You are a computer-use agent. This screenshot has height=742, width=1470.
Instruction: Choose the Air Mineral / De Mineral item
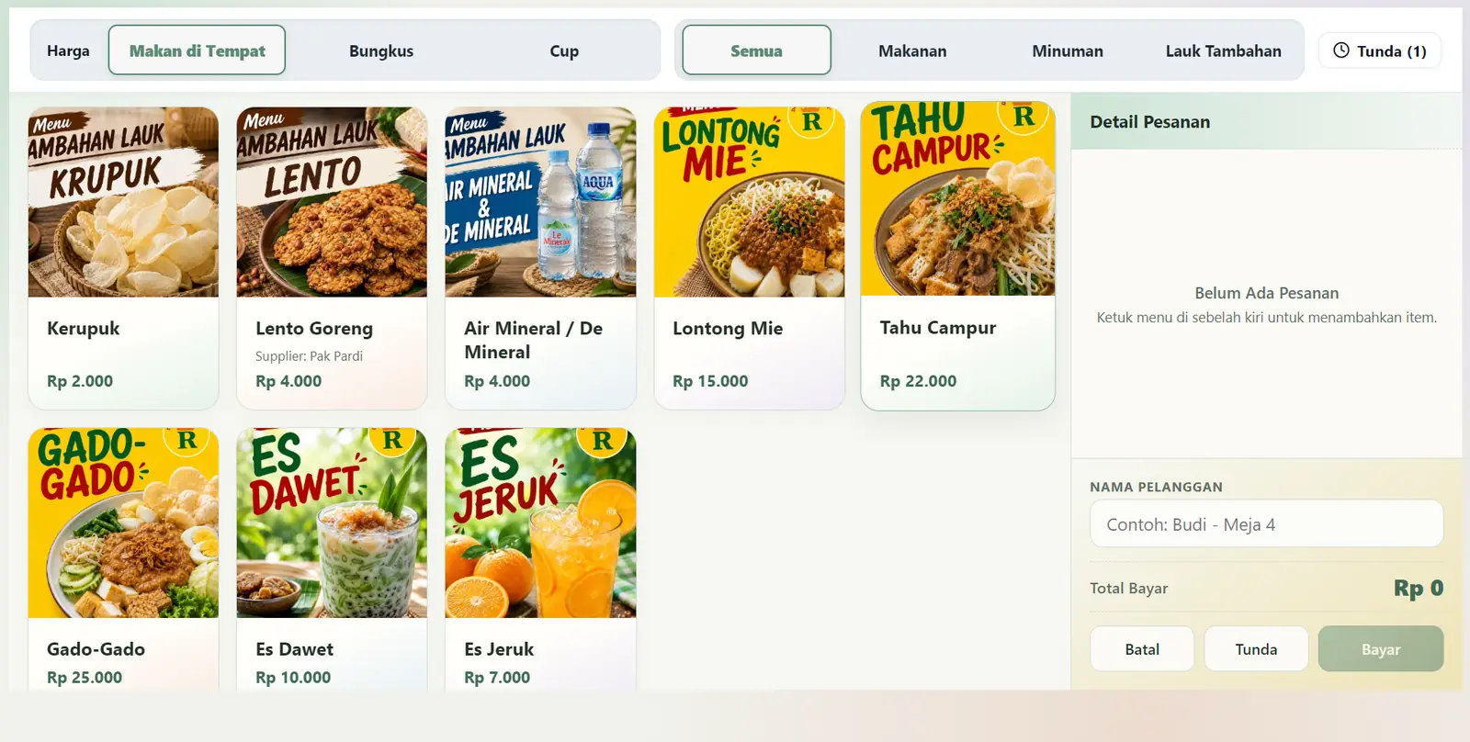[540, 258]
